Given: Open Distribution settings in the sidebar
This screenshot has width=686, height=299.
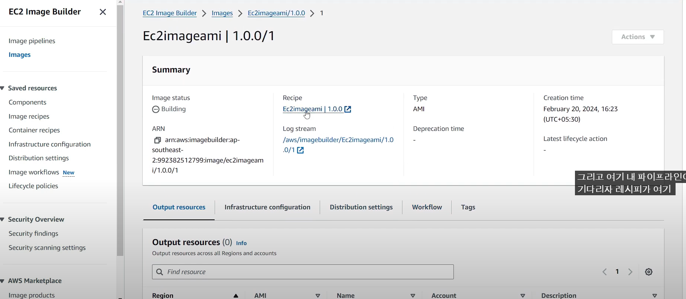Looking at the screenshot, I should point(39,158).
